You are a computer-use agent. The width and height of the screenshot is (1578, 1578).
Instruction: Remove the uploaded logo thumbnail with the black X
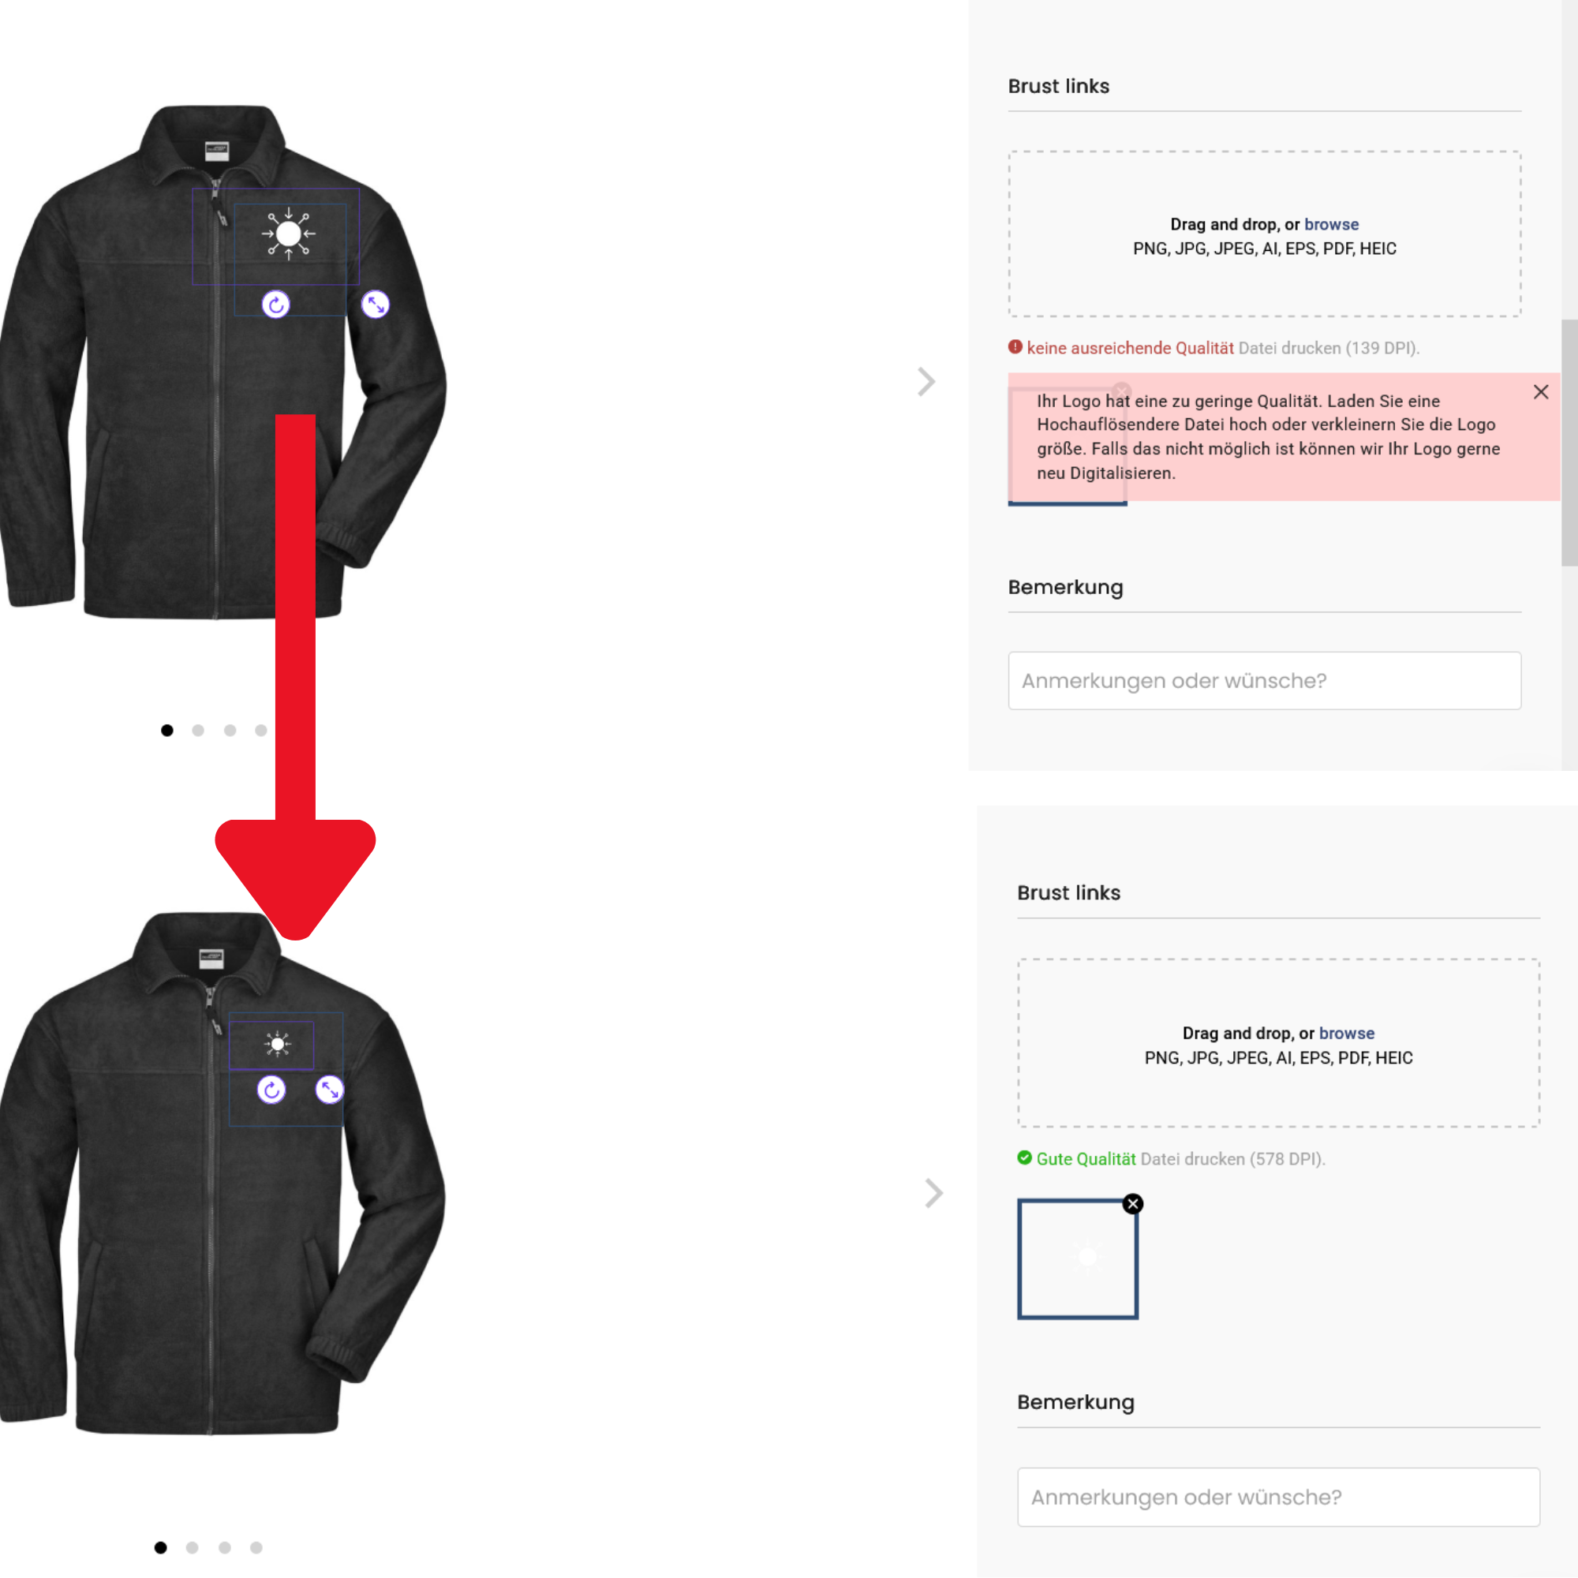coord(1133,1204)
